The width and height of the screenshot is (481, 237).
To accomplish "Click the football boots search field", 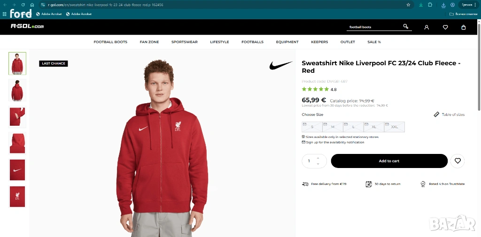I will [373, 27].
